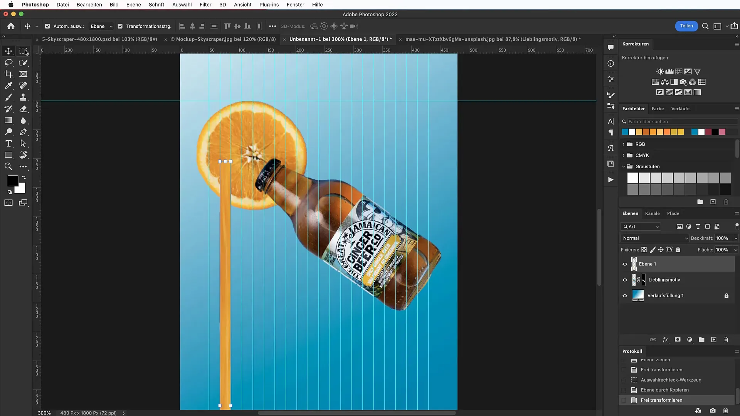
Task: Select the Hand tool
Action: [23, 155]
